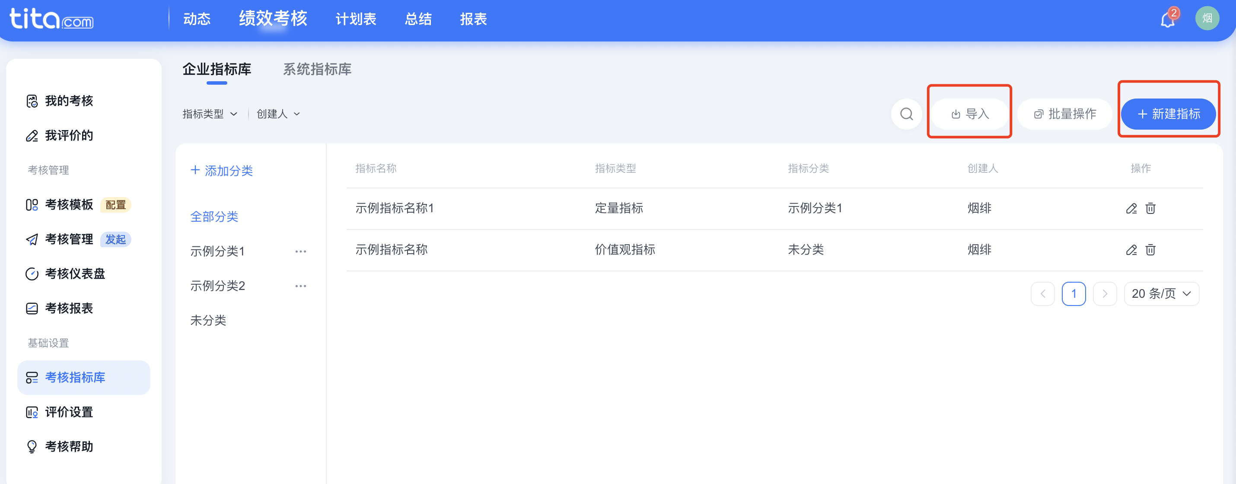Screen dimensions: 1236x484
Task: Open more options for 示例分类2
Action: (x=301, y=286)
